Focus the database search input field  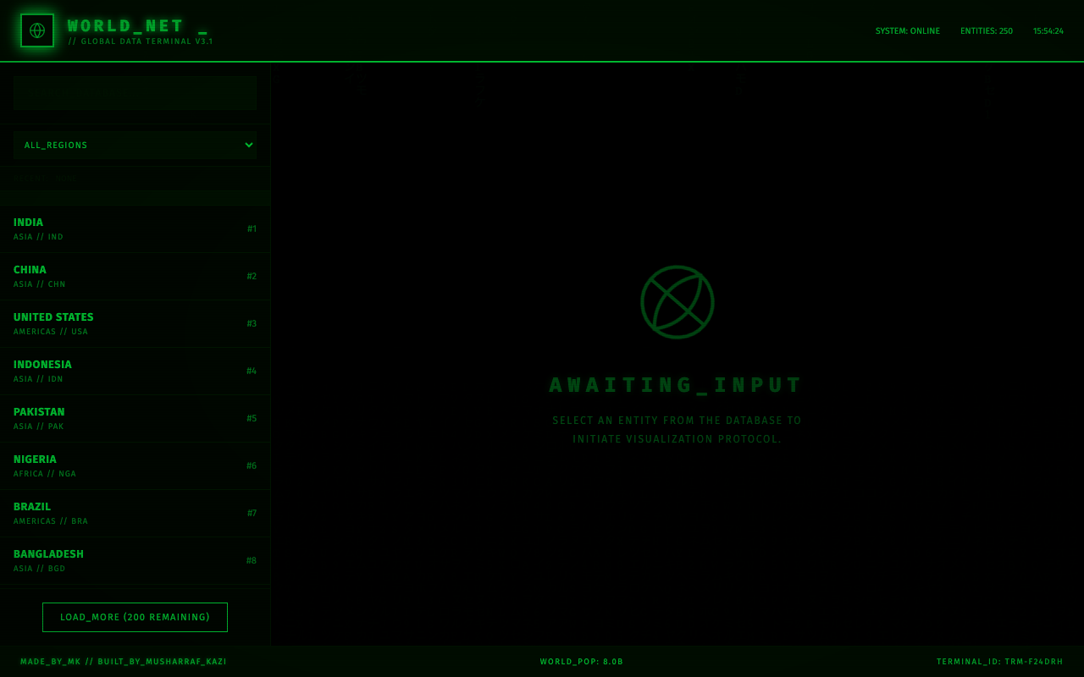[x=135, y=93]
